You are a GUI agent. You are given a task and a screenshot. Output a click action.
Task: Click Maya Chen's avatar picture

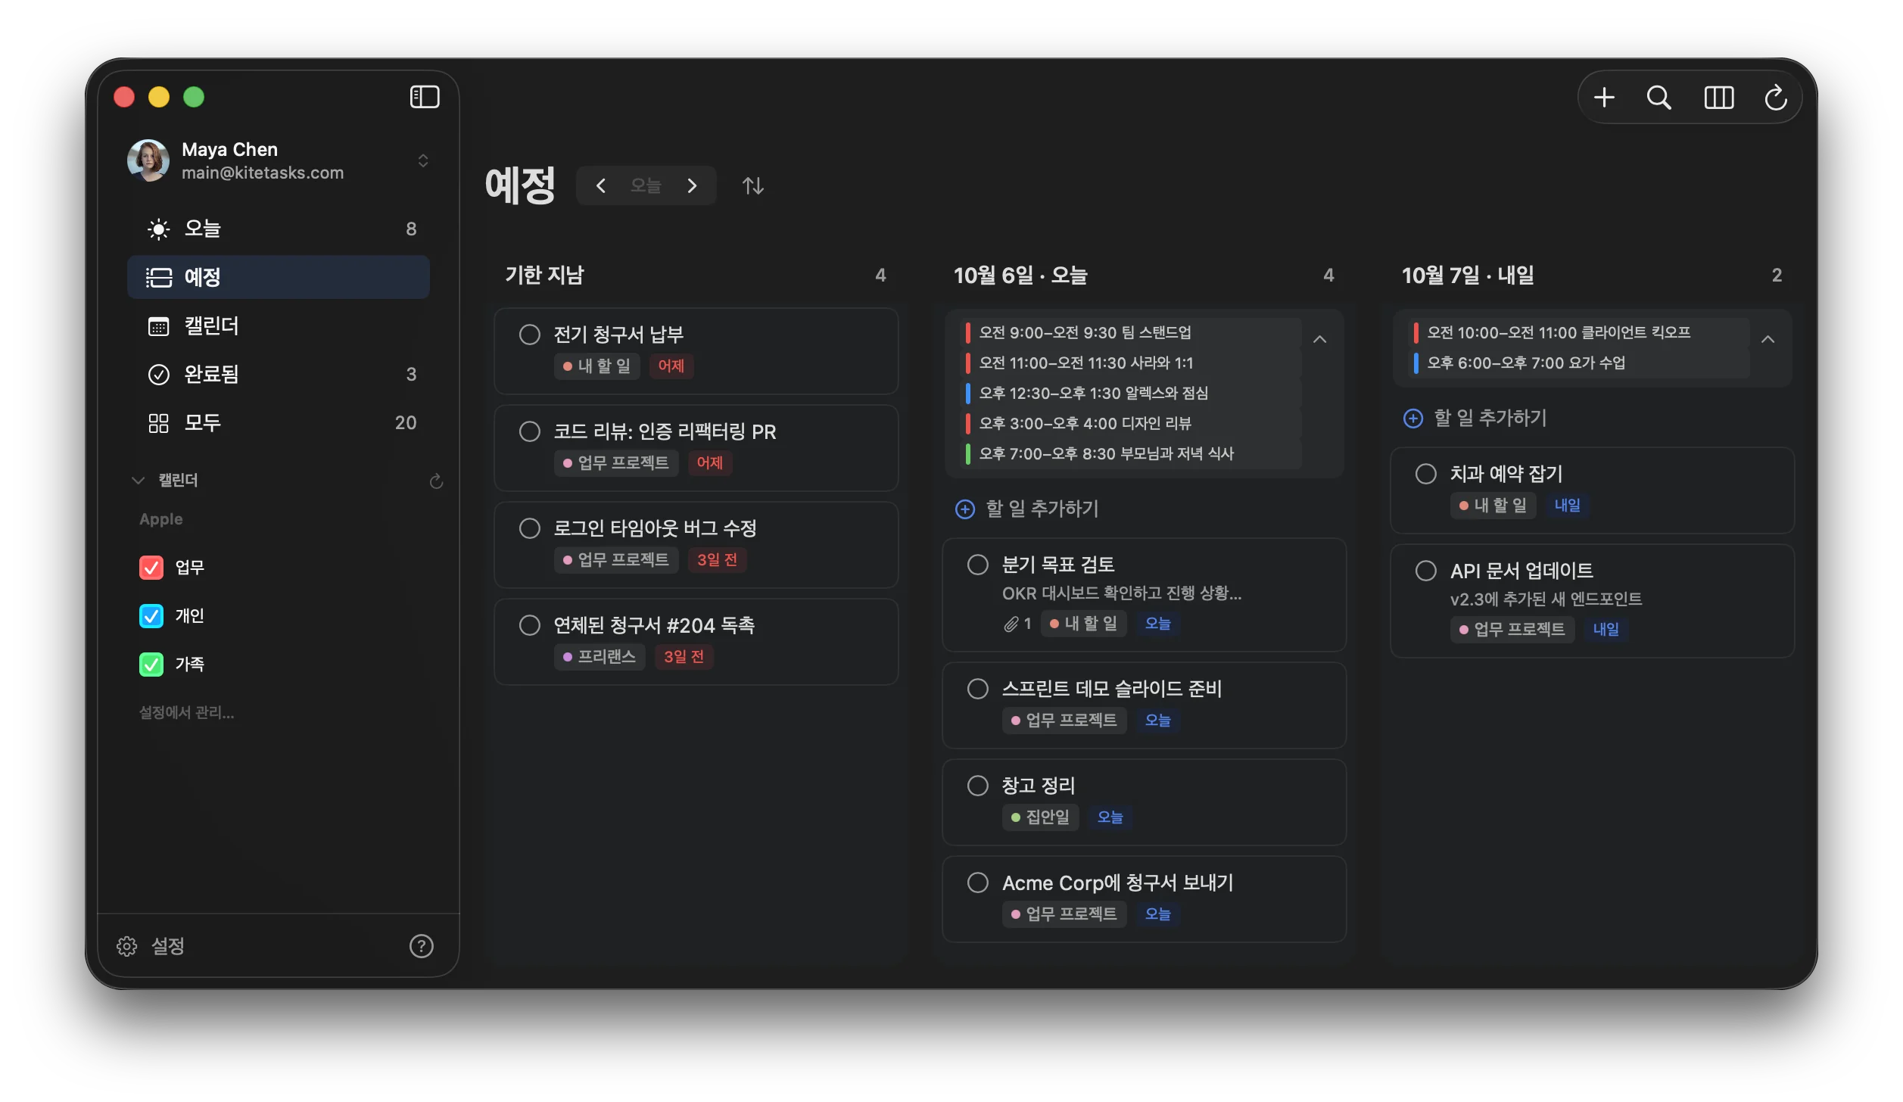148,160
